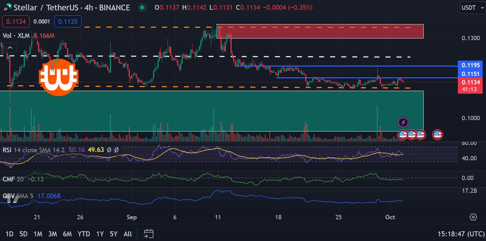The image size is (486, 241).
Task: Click the 26 date on the time axis
Action: click(x=80, y=217)
